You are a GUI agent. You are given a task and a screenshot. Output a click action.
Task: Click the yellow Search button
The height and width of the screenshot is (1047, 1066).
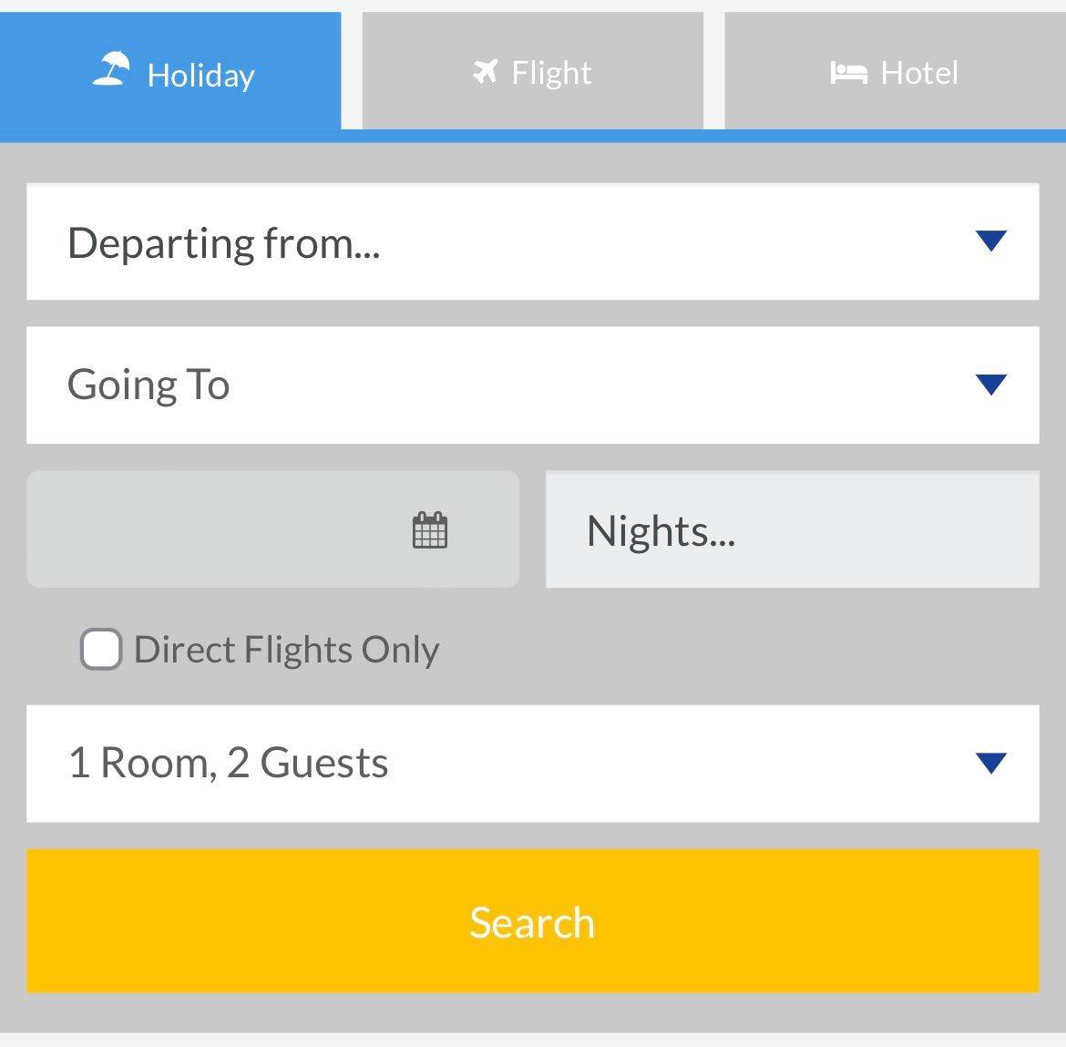(x=532, y=921)
